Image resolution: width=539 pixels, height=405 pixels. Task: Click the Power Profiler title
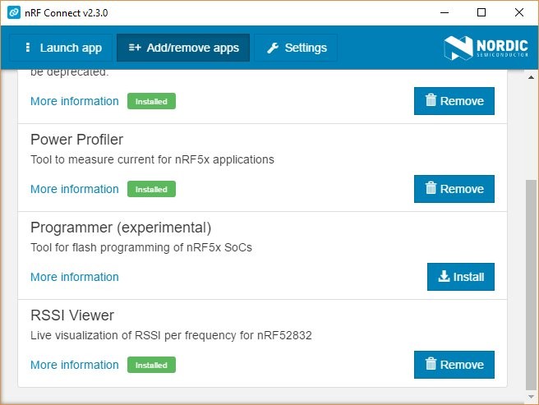[76, 140]
